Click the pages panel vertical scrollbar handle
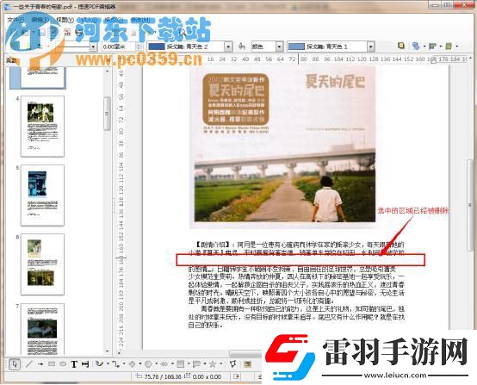The height and width of the screenshot is (385, 477). (107, 114)
